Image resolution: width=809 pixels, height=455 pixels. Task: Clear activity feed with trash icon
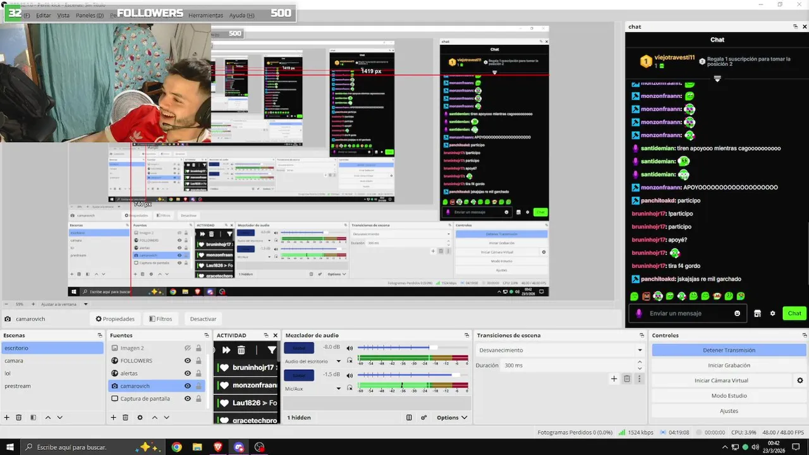(x=241, y=349)
